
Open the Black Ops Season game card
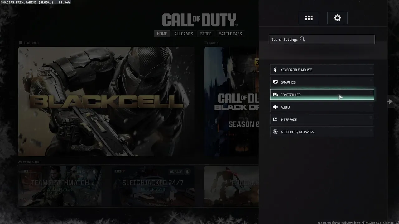coord(232,101)
